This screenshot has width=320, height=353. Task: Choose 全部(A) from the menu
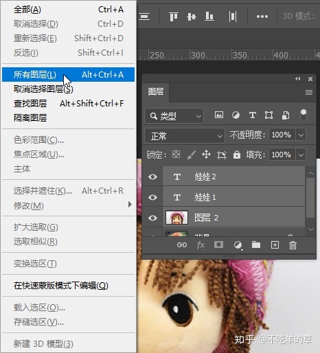tap(68, 10)
